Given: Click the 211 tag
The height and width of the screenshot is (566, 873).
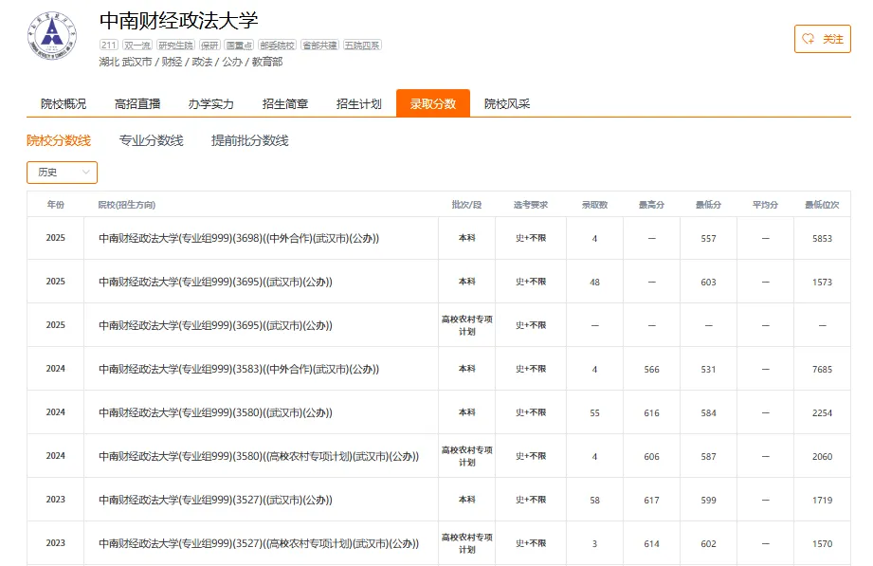Looking at the screenshot, I should (109, 46).
